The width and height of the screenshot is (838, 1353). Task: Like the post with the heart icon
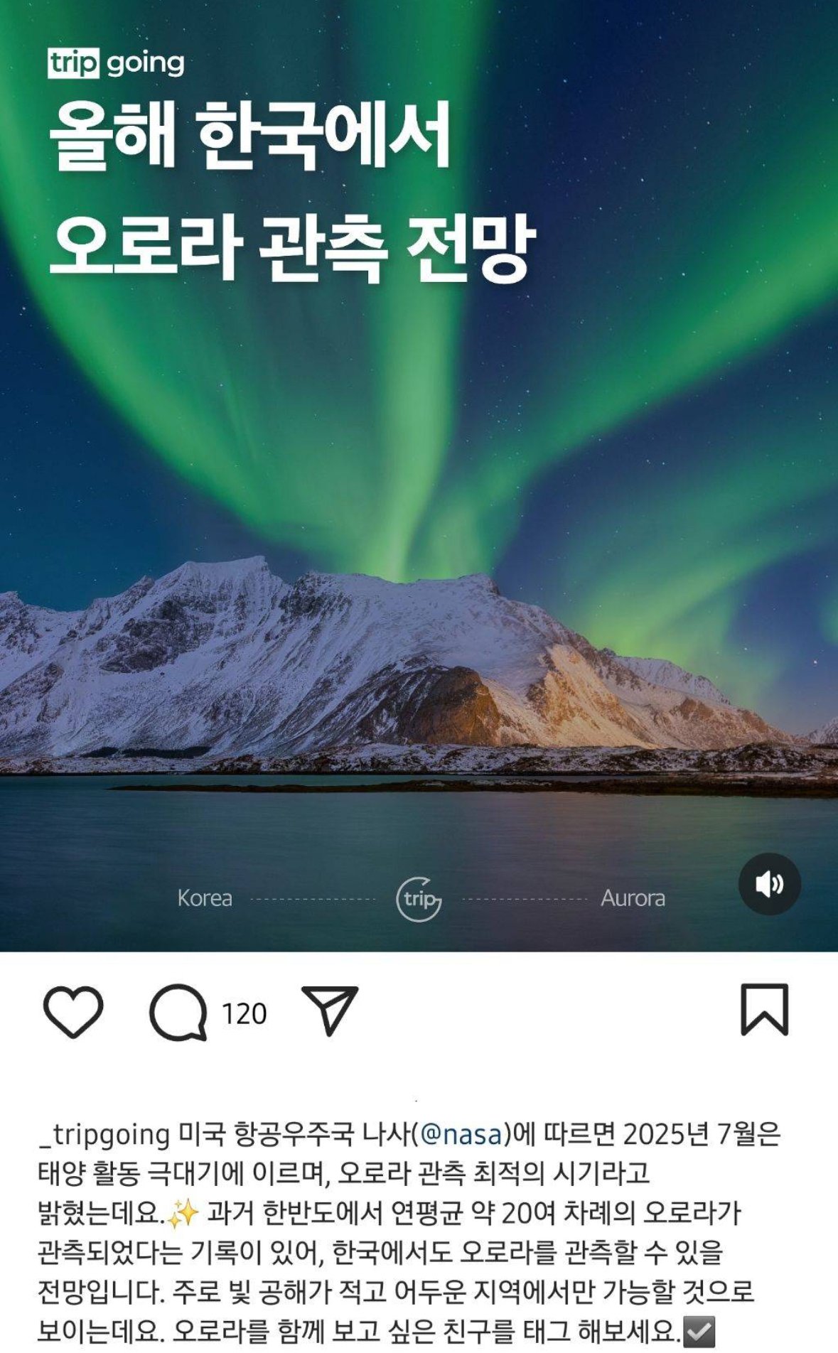click(73, 1011)
